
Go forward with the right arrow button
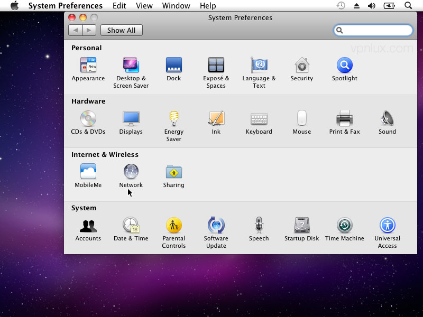tap(89, 30)
